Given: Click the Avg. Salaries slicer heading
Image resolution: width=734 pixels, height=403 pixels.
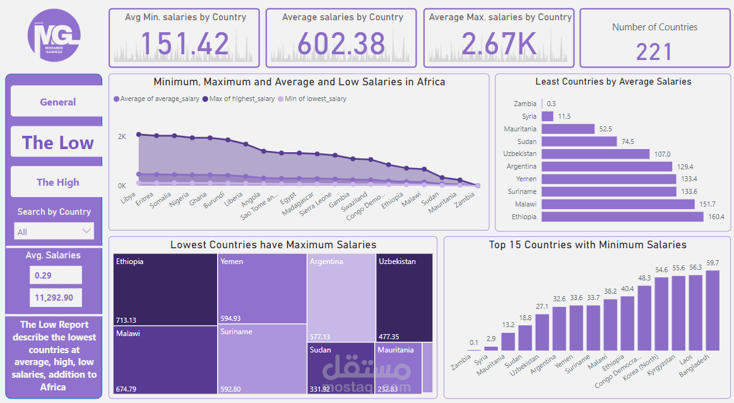Looking at the screenshot, I should [53, 255].
